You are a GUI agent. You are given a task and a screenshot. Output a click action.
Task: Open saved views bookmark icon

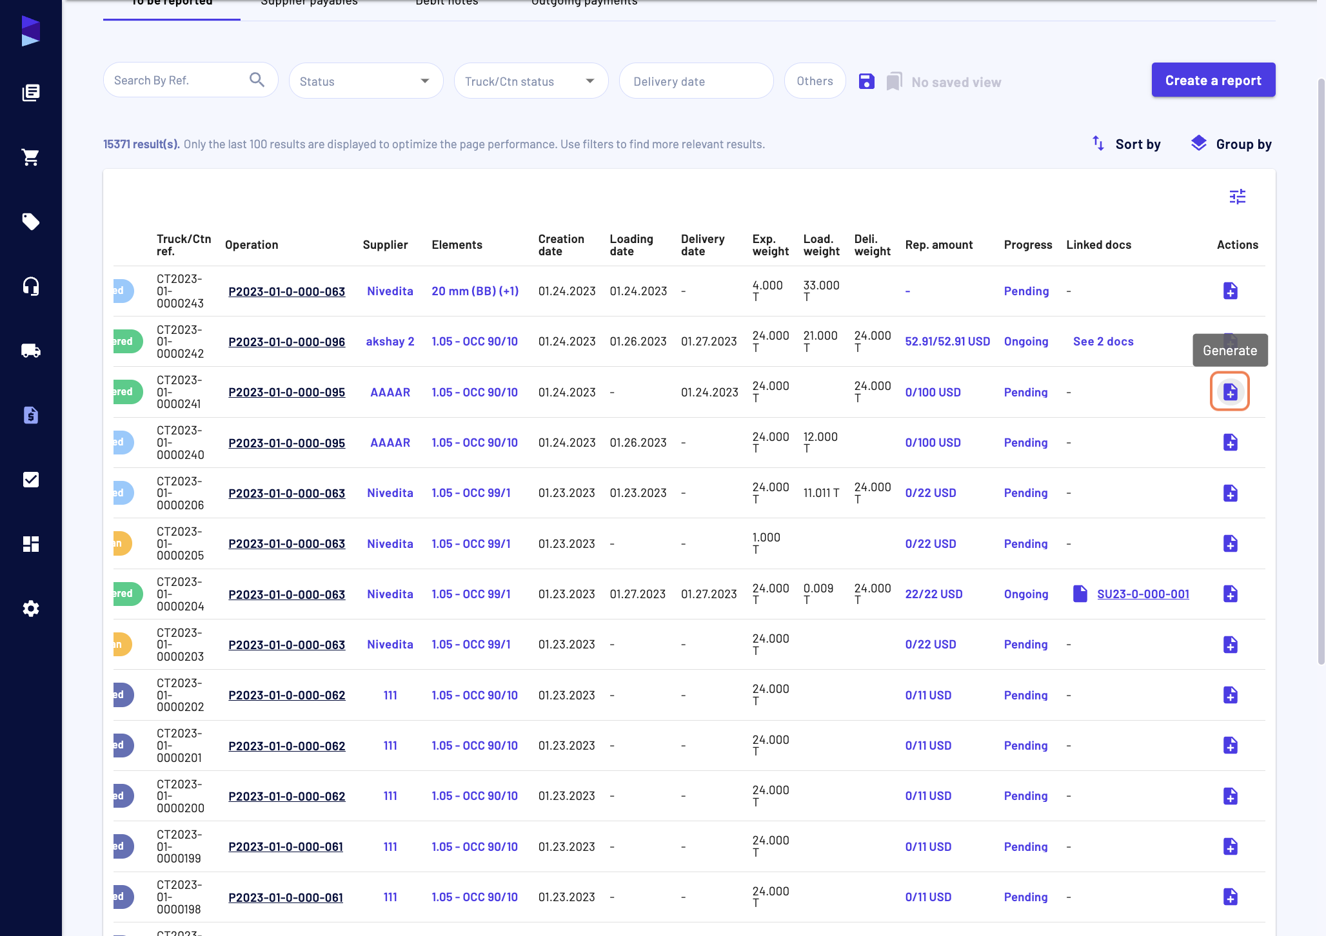[894, 81]
